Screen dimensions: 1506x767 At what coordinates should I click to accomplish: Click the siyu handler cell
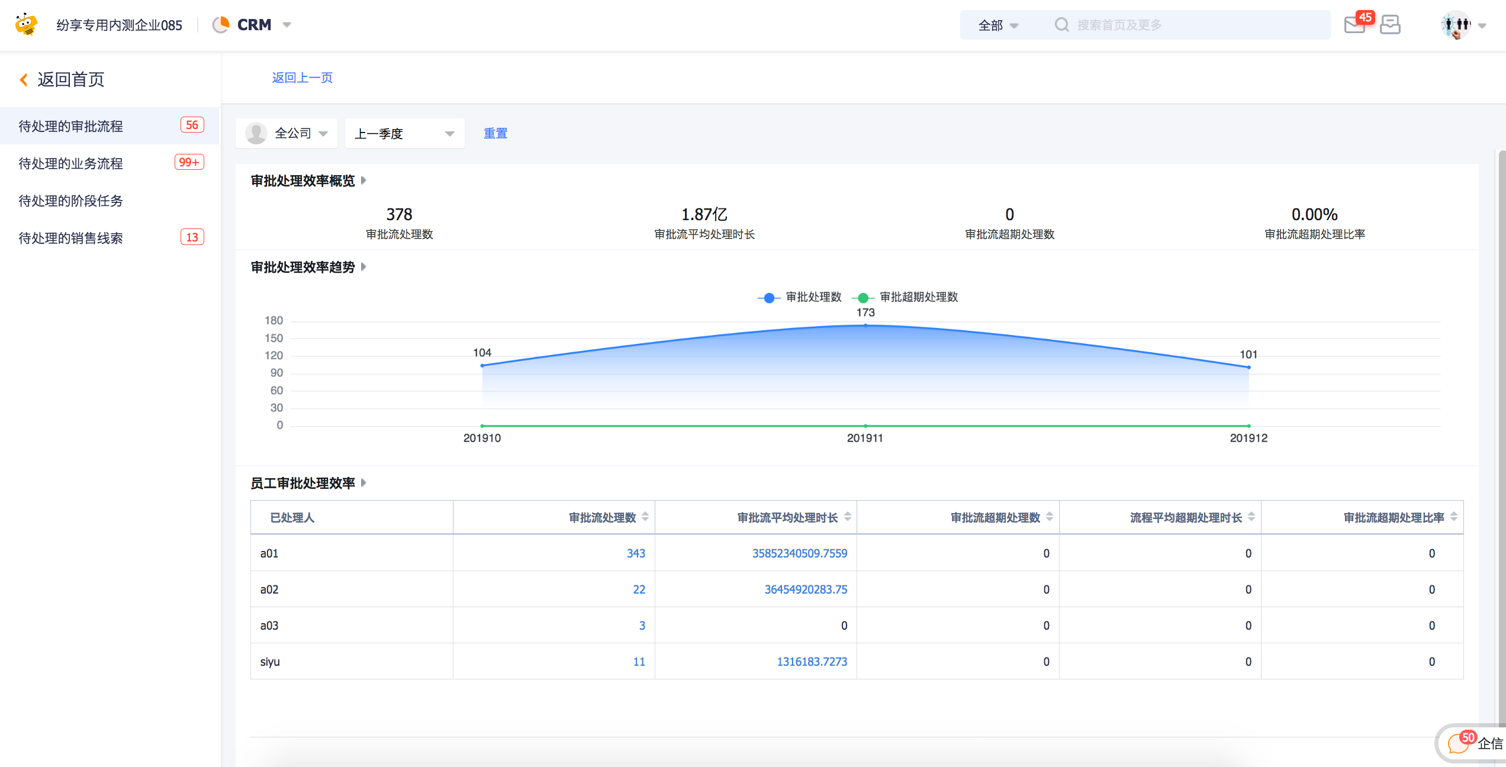[352, 661]
